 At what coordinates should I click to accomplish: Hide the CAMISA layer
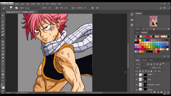137,90
